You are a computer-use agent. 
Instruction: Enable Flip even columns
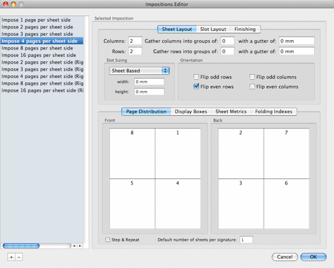coord(252,87)
